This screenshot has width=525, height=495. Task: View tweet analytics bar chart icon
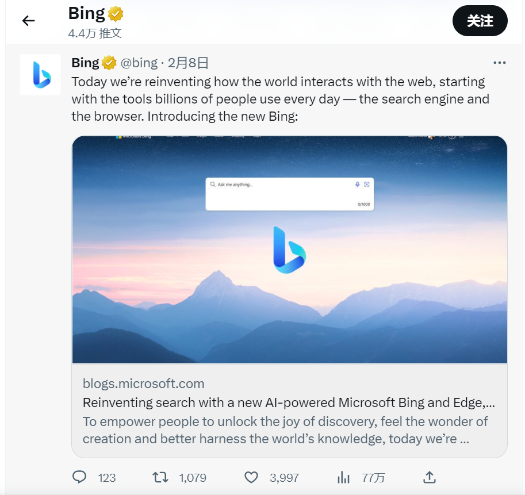[x=343, y=477]
